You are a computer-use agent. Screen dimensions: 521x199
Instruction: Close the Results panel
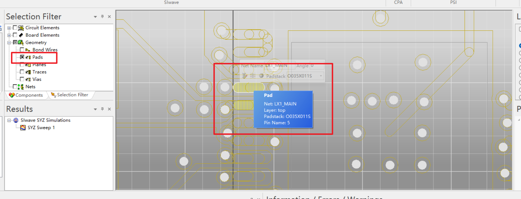[110, 109]
